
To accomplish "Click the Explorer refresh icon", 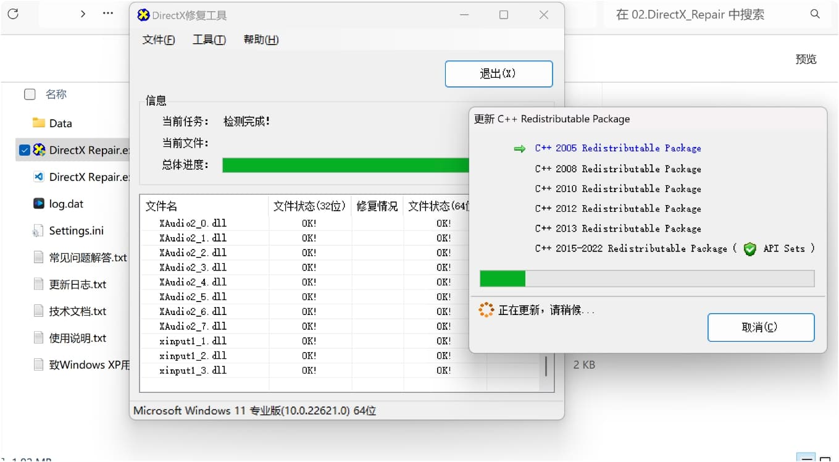I will pos(13,14).
